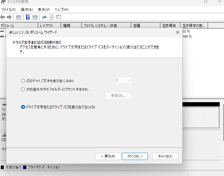Open the 表示(V) menu

44,10
